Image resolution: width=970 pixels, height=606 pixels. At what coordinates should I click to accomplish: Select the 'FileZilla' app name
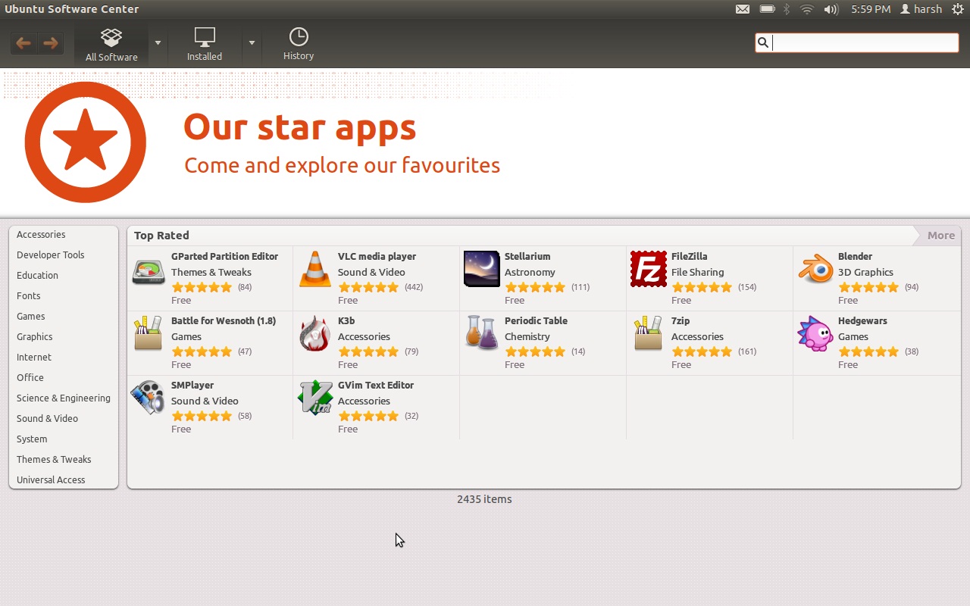[689, 257]
